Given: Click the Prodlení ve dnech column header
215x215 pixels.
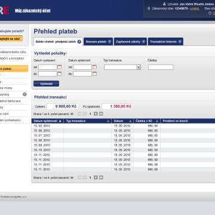Looking at the screenshot, I should tap(188, 121).
